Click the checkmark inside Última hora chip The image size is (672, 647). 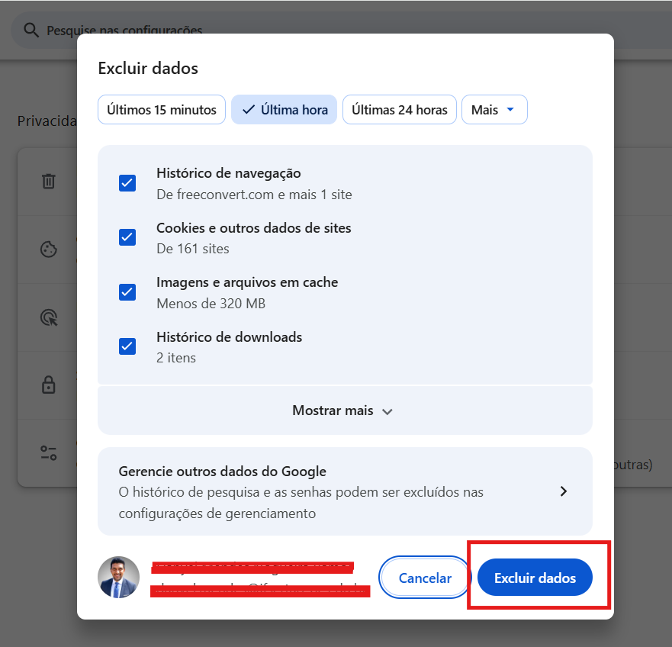click(248, 109)
